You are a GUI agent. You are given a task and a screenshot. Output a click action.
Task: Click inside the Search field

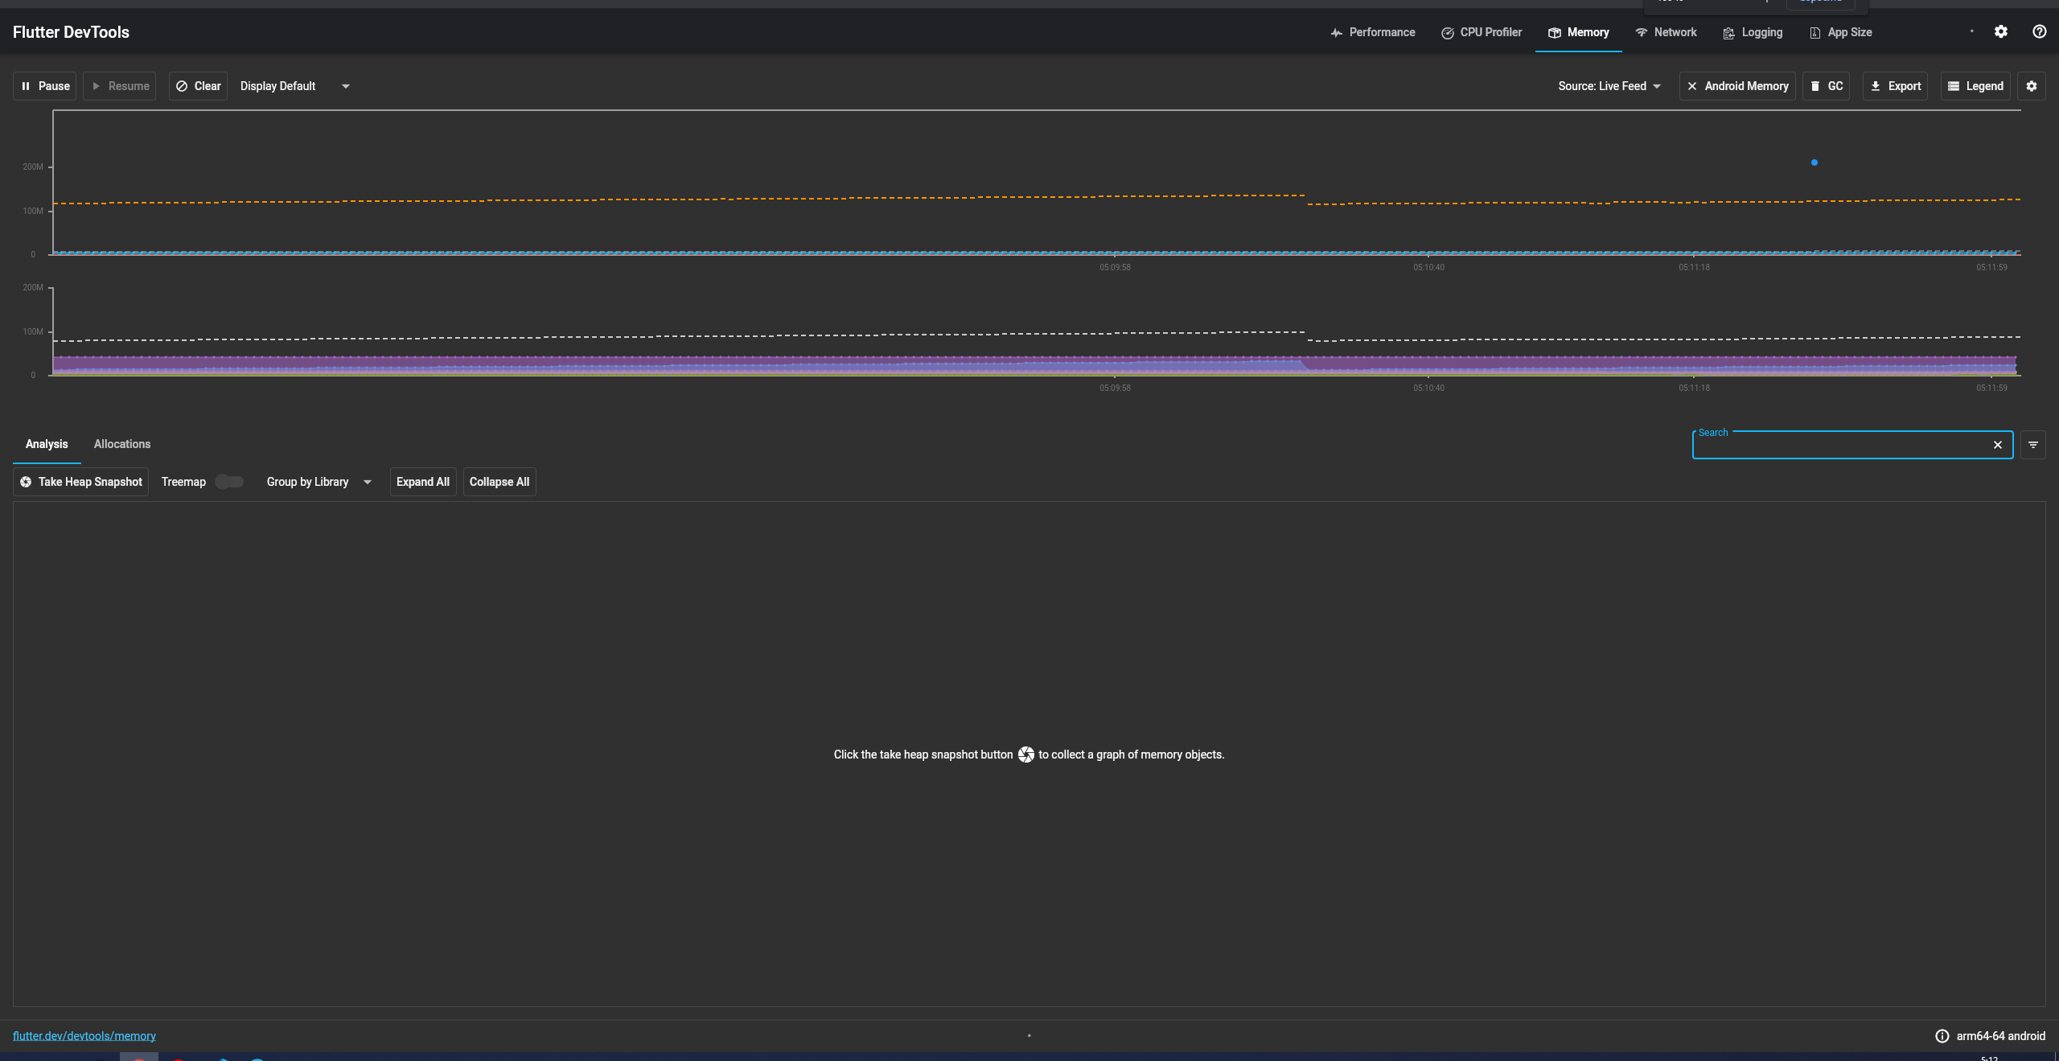pos(1842,445)
